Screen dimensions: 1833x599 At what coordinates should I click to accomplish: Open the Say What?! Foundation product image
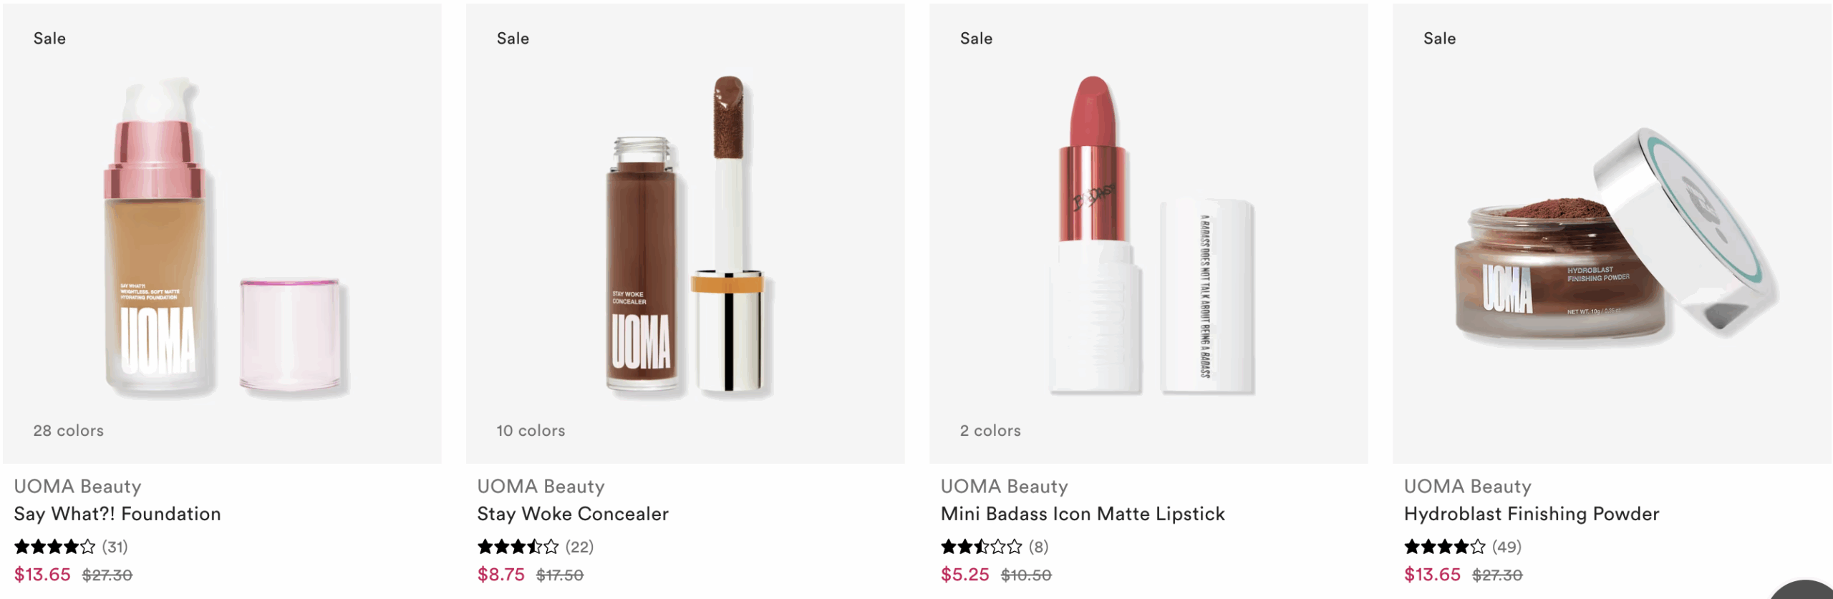coord(222,236)
